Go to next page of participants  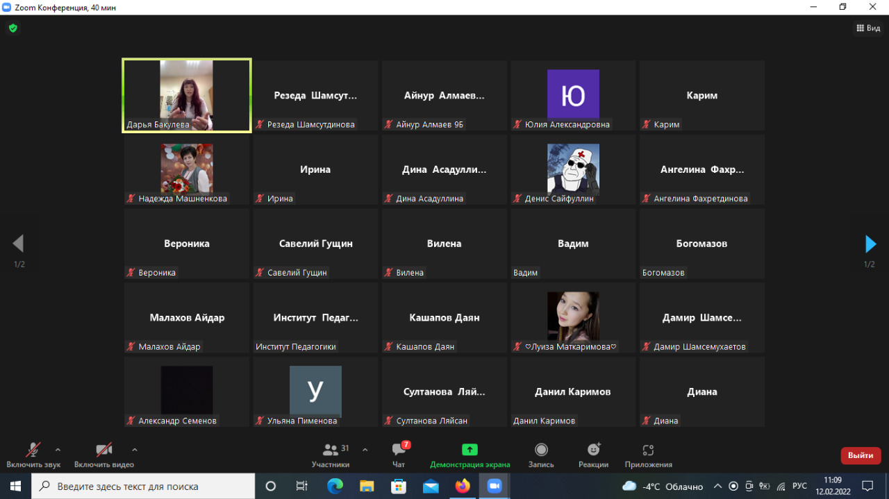click(870, 244)
